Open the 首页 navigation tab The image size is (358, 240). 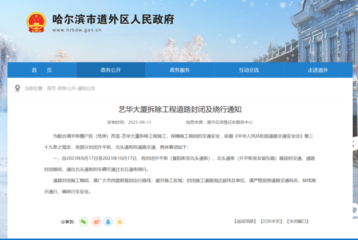[x=42, y=70]
